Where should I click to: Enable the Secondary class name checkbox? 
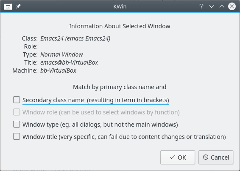[17, 100]
